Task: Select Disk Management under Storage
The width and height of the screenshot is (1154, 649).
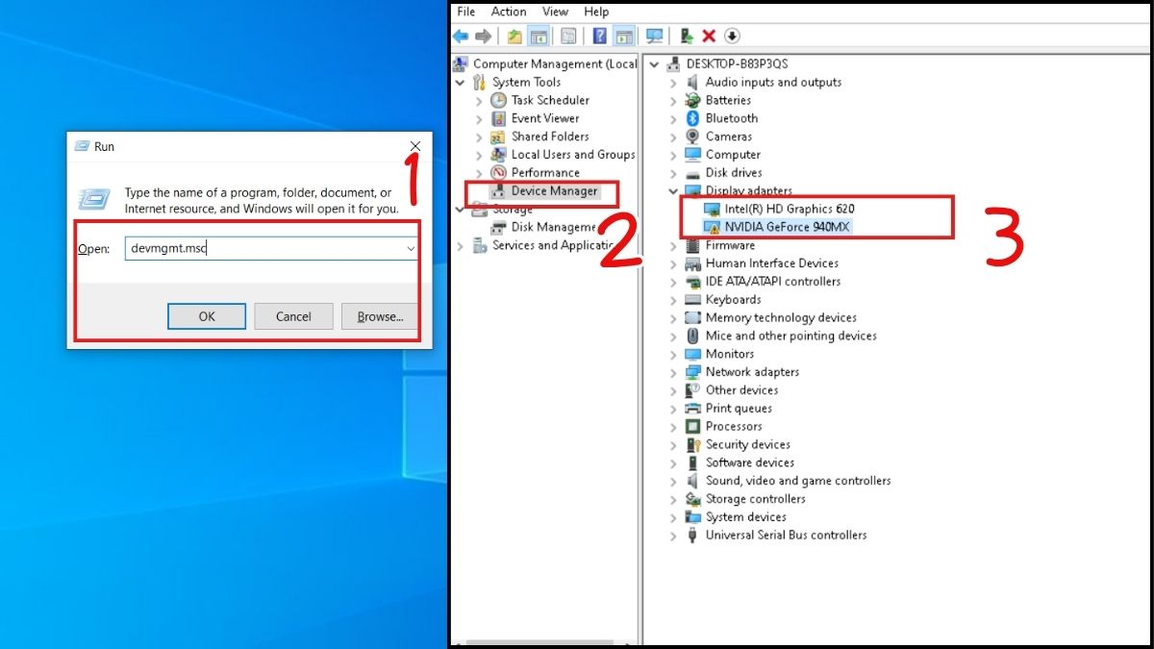Action: [553, 228]
